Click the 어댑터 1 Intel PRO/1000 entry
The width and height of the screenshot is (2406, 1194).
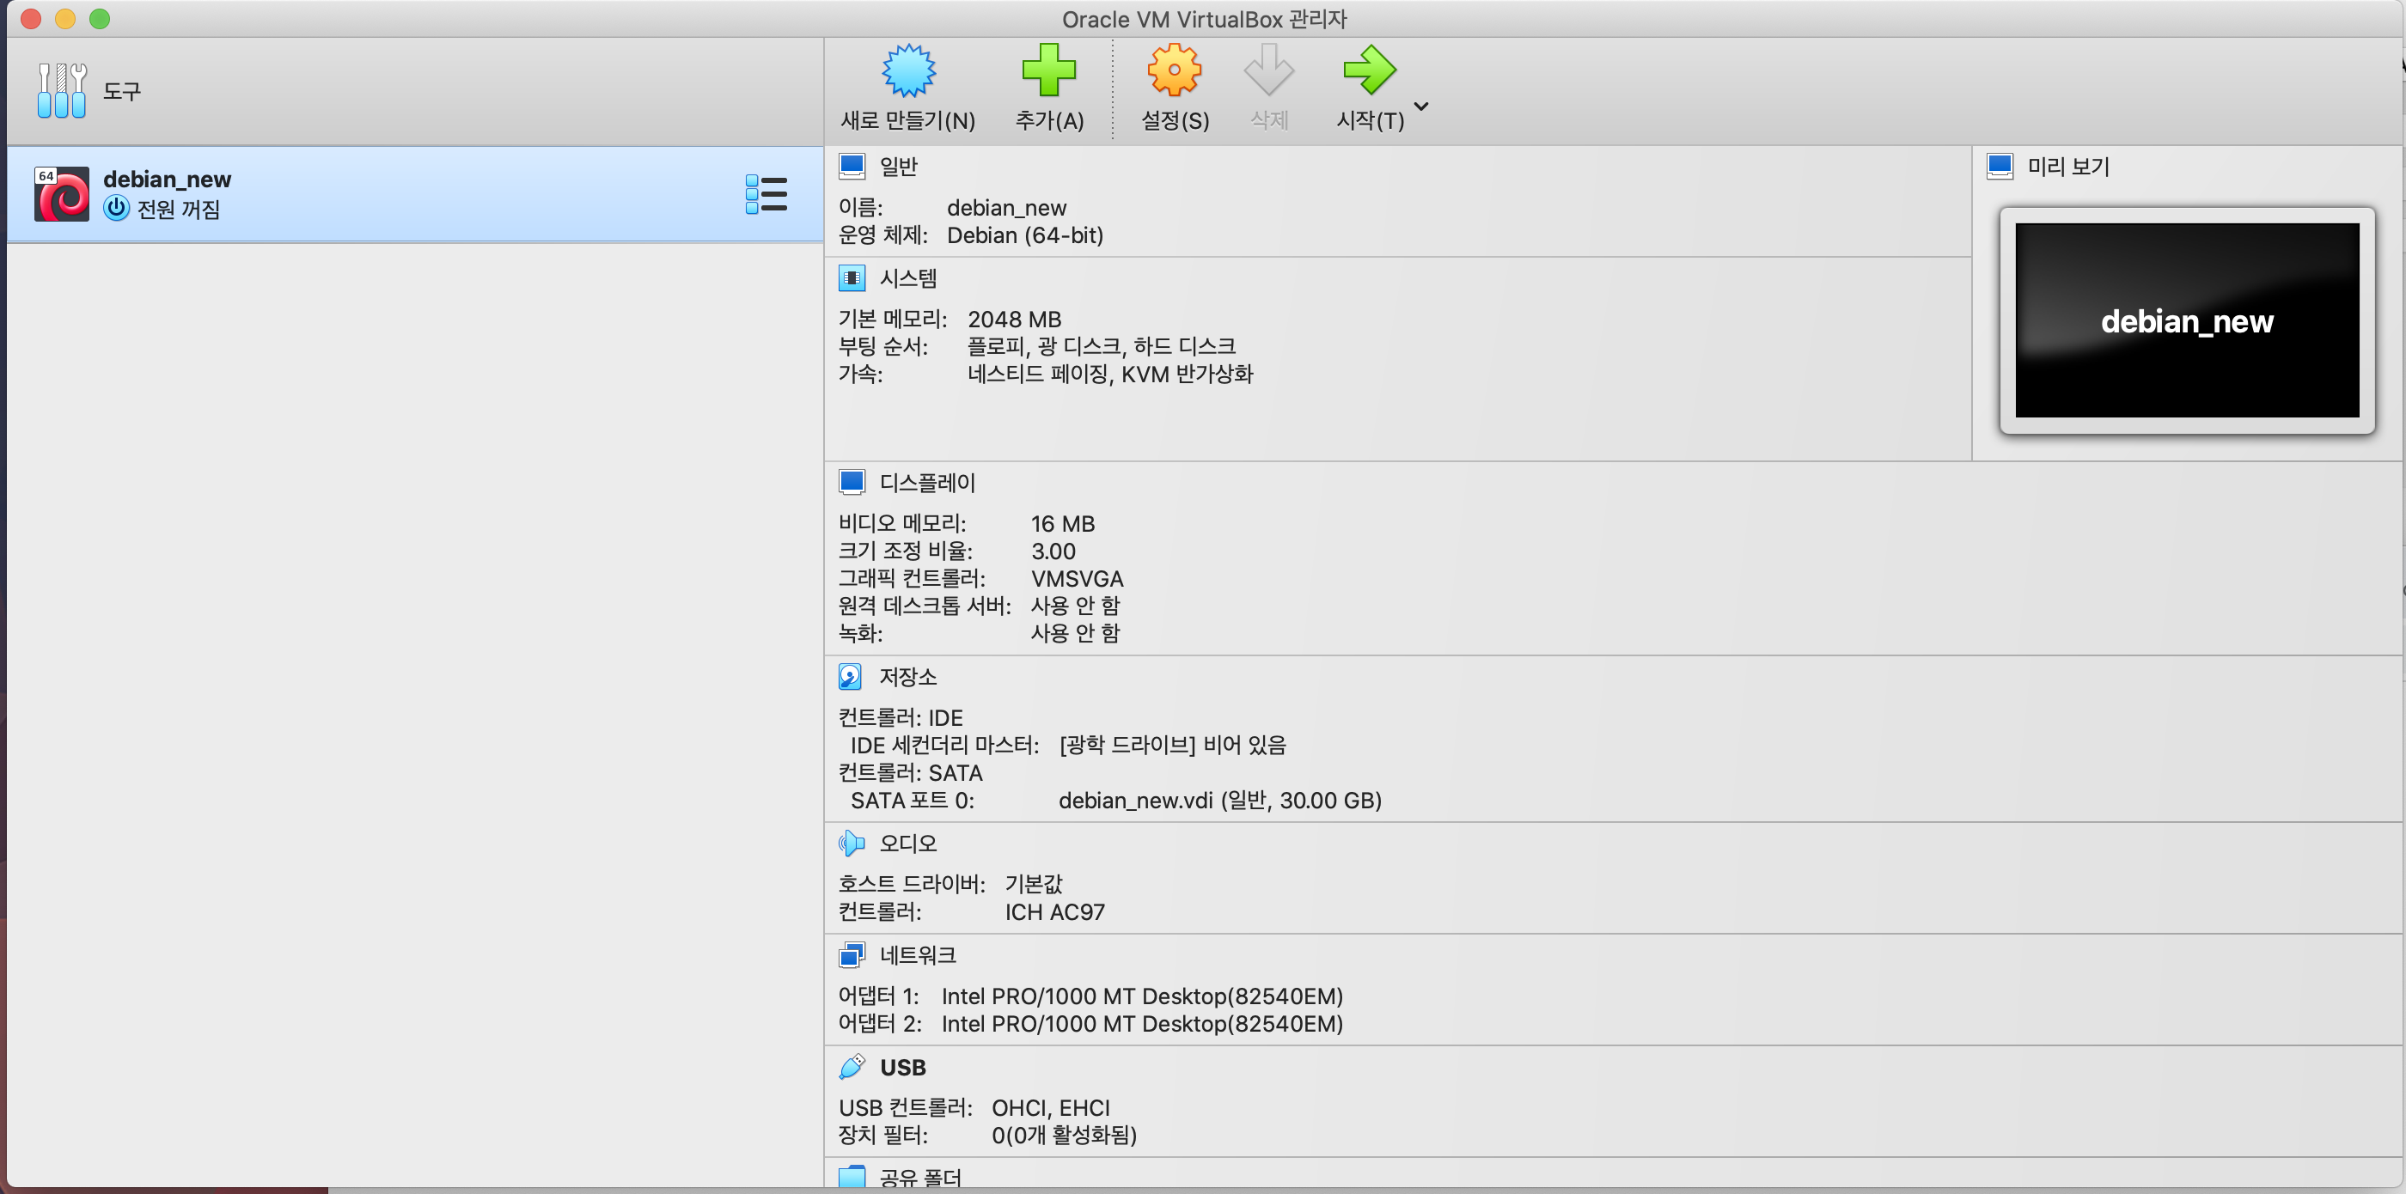click(x=1142, y=996)
